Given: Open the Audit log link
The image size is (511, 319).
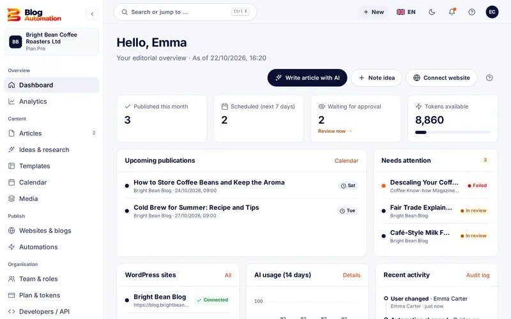Looking at the screenshot, I should pyautogui.click(x=478, y=276).
